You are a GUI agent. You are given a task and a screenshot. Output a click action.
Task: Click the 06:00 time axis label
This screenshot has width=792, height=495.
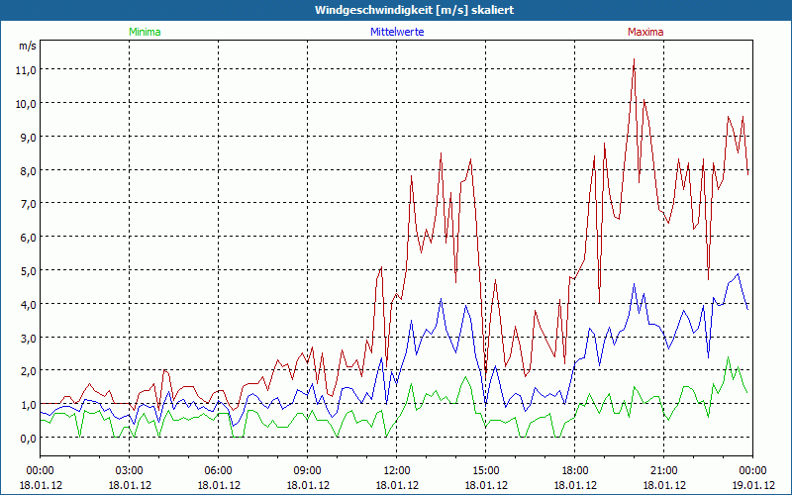tap(218, 471)
